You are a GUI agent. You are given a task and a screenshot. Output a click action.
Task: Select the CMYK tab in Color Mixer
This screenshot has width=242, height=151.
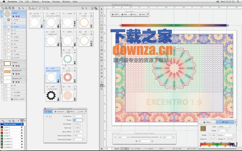pos(115,14)
